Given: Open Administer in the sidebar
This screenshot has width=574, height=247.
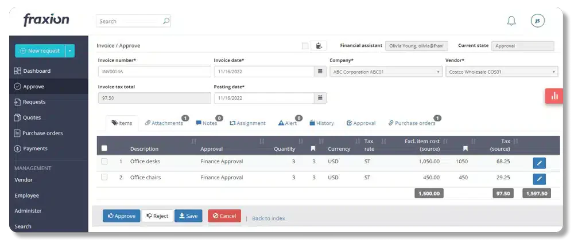Looking at the screenshot, I should (x=28, y=211).
